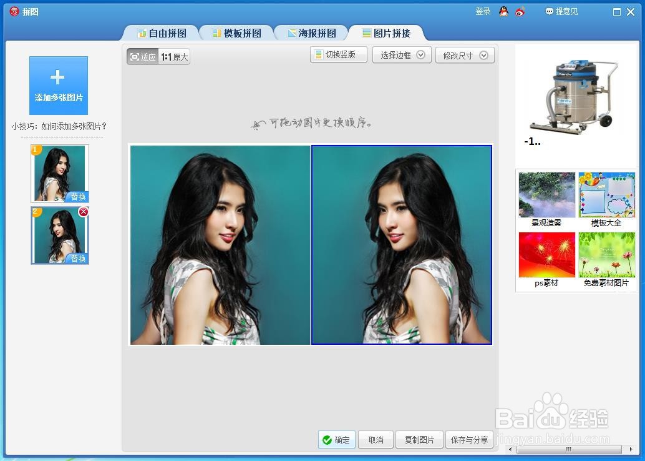Click the 确定 confirm button

tap(336, 440)
